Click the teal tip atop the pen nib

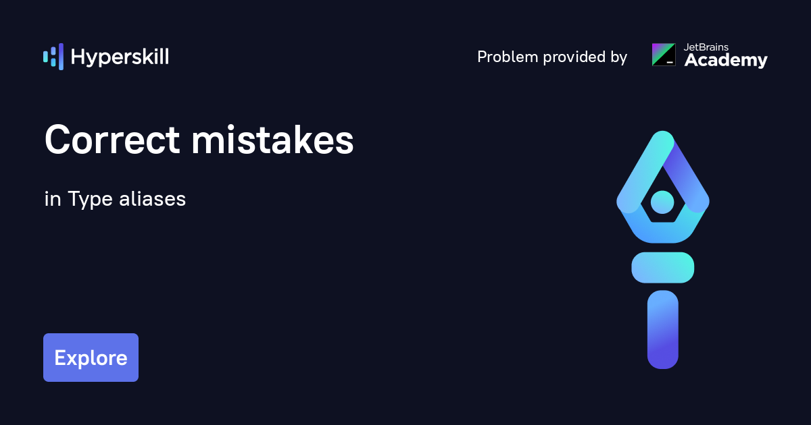[x=662, y=140]
